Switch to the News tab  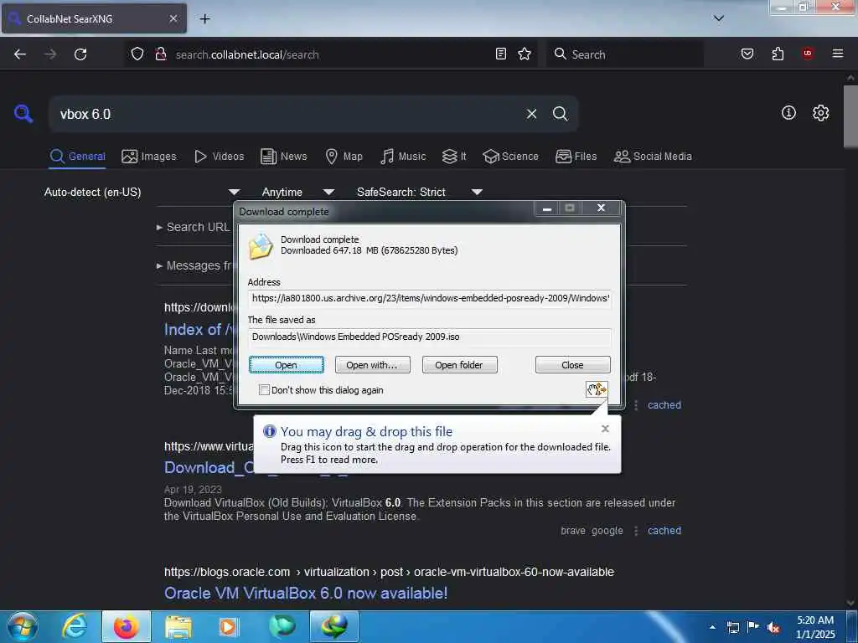coord(284,157)
